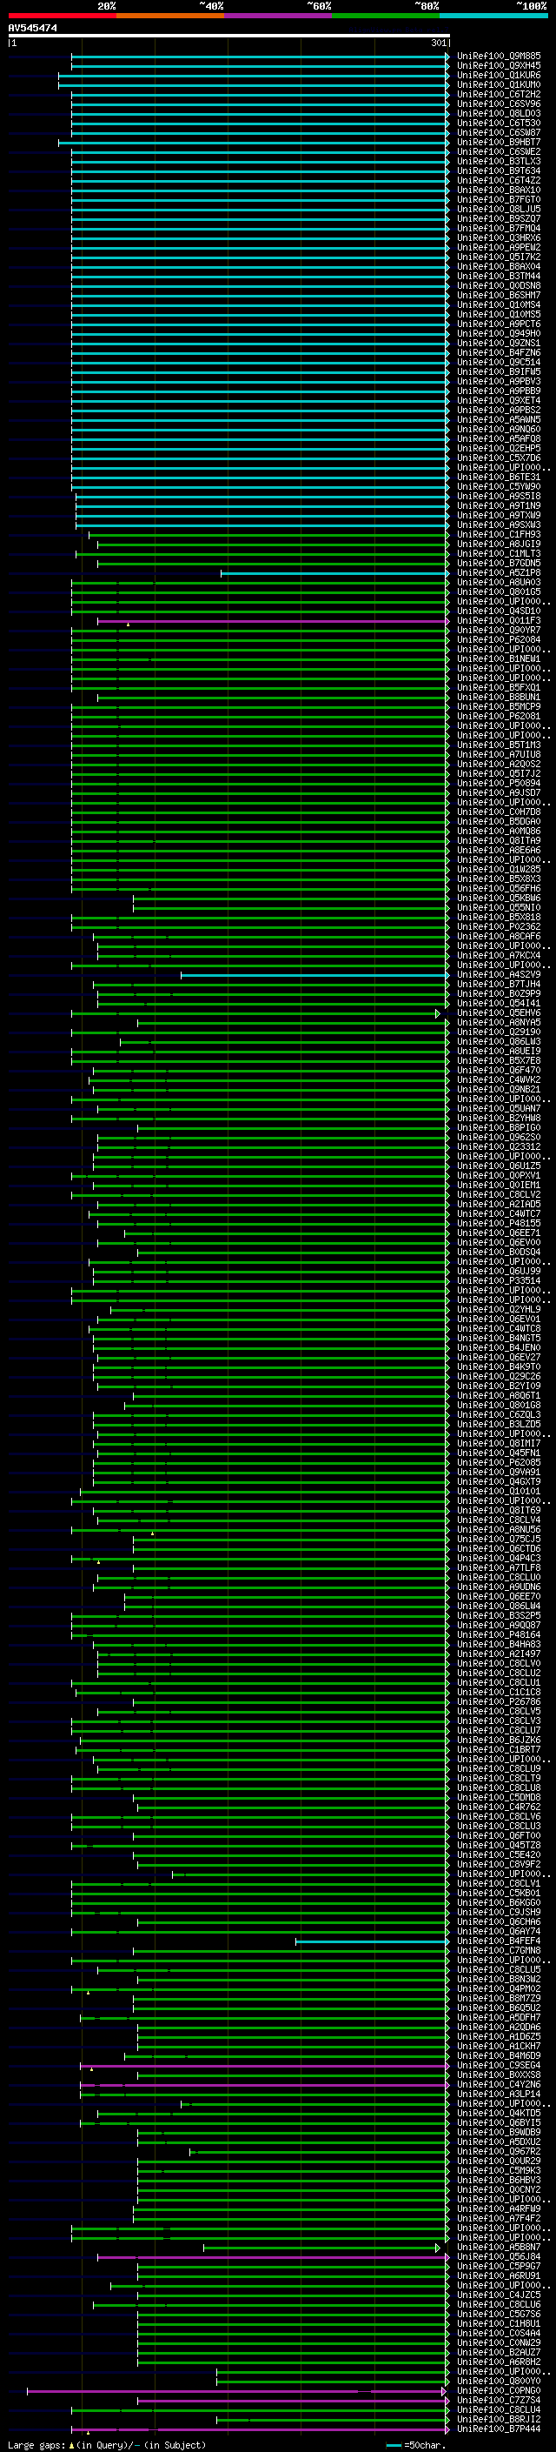556x2452 pixels.
Task: Select the UniRef100_C1FH93 label
Action: coord(498,535)
